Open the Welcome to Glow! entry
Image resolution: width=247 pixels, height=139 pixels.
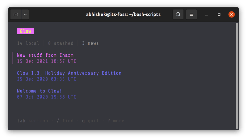[39, 91]
